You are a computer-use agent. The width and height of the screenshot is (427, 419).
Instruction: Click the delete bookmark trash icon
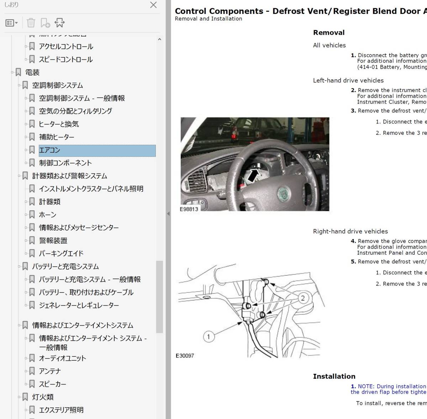[31, 23]
